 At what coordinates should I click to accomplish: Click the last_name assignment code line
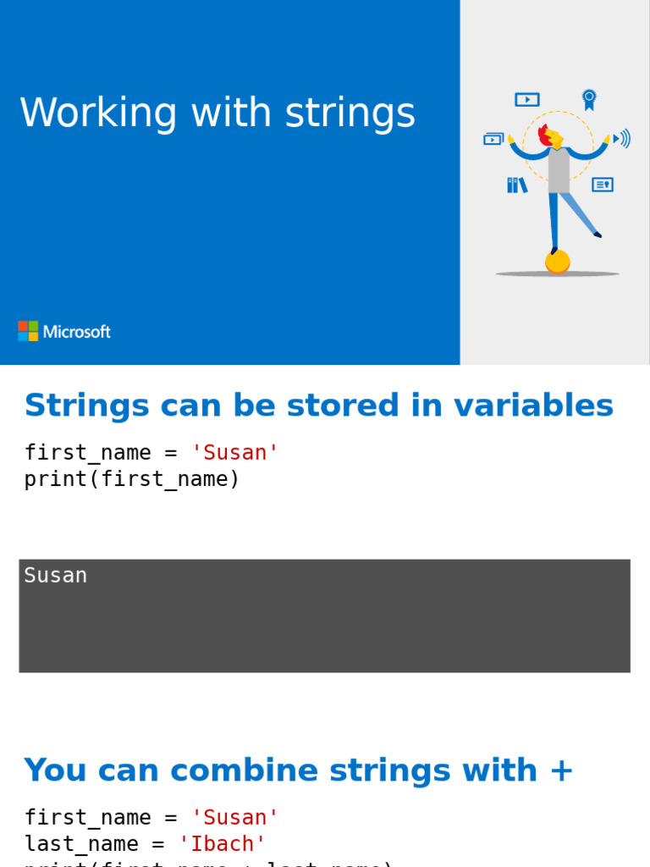(145, 843)
